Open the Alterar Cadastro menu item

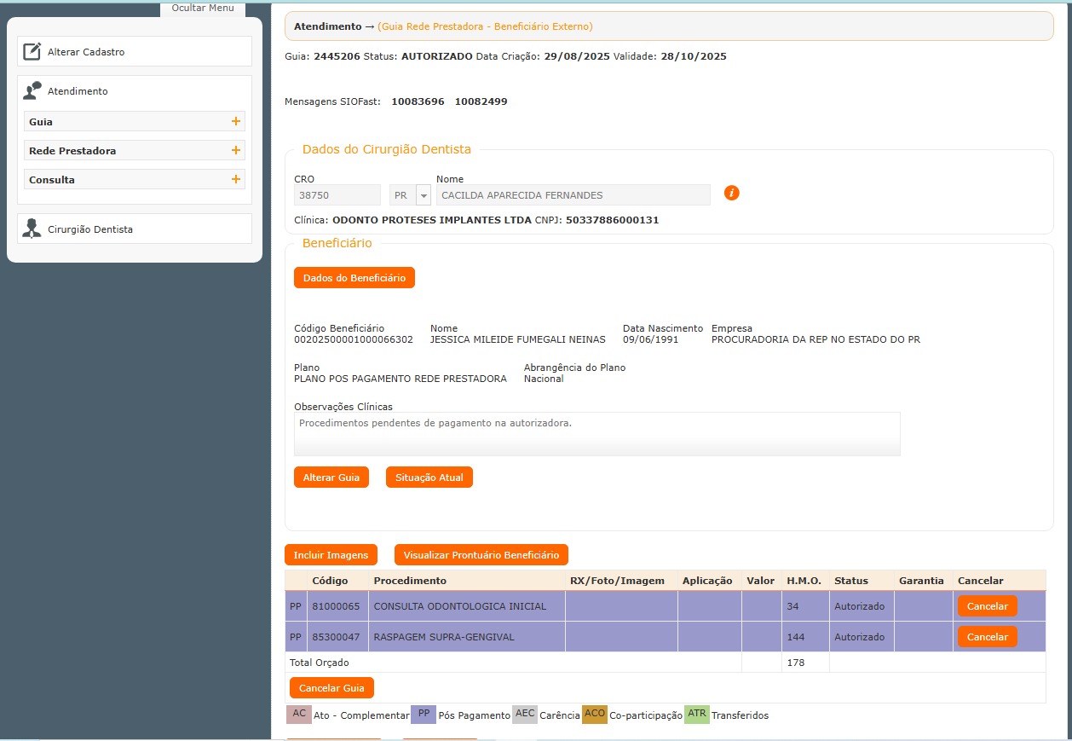click(86, 52)
